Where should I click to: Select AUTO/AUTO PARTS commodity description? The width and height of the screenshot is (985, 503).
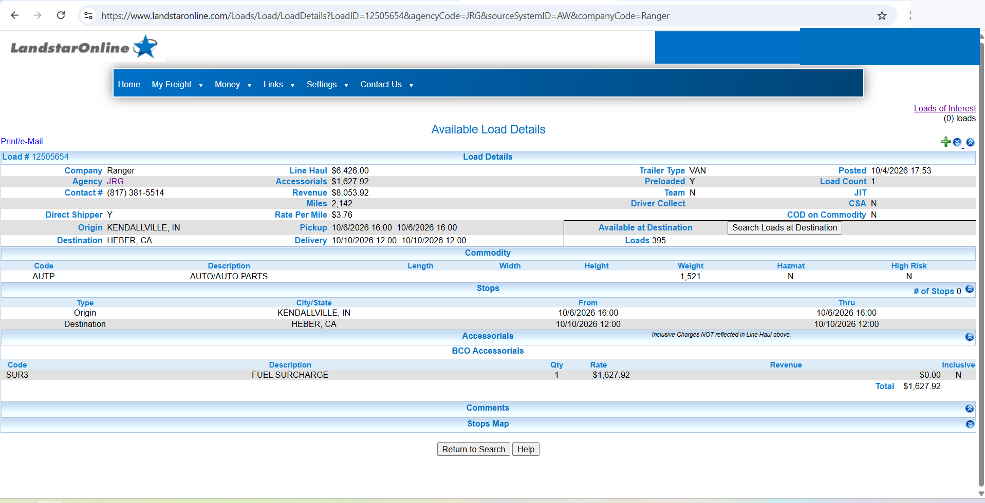(229, 276)
